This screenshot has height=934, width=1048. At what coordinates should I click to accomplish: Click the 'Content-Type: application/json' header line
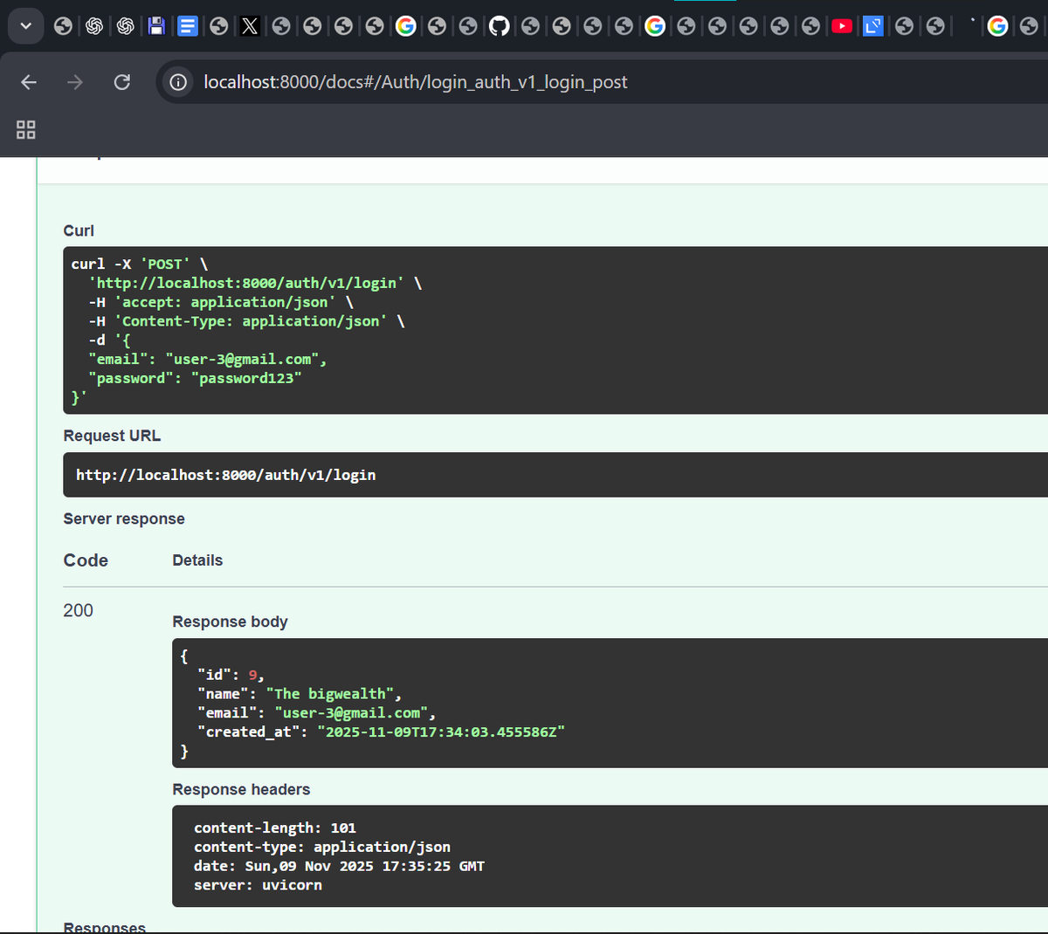click(246, 321)
